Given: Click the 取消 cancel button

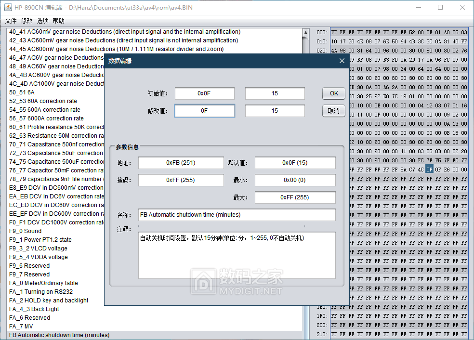Looking at the screenshot, I should 333,111.
